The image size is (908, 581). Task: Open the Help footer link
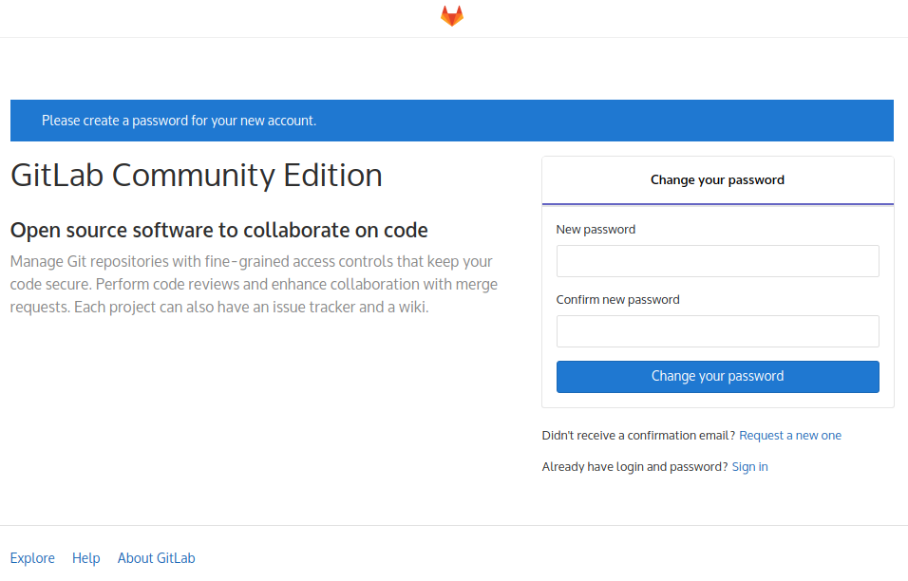click(x=86, y=558)
